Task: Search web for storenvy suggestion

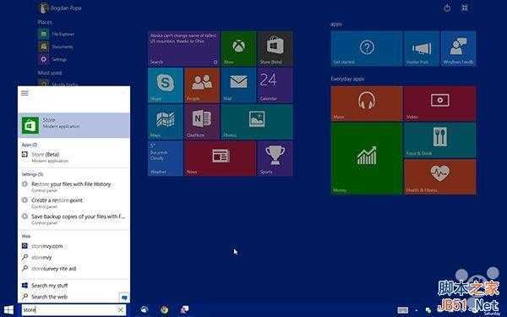Action: coord(74,258)
